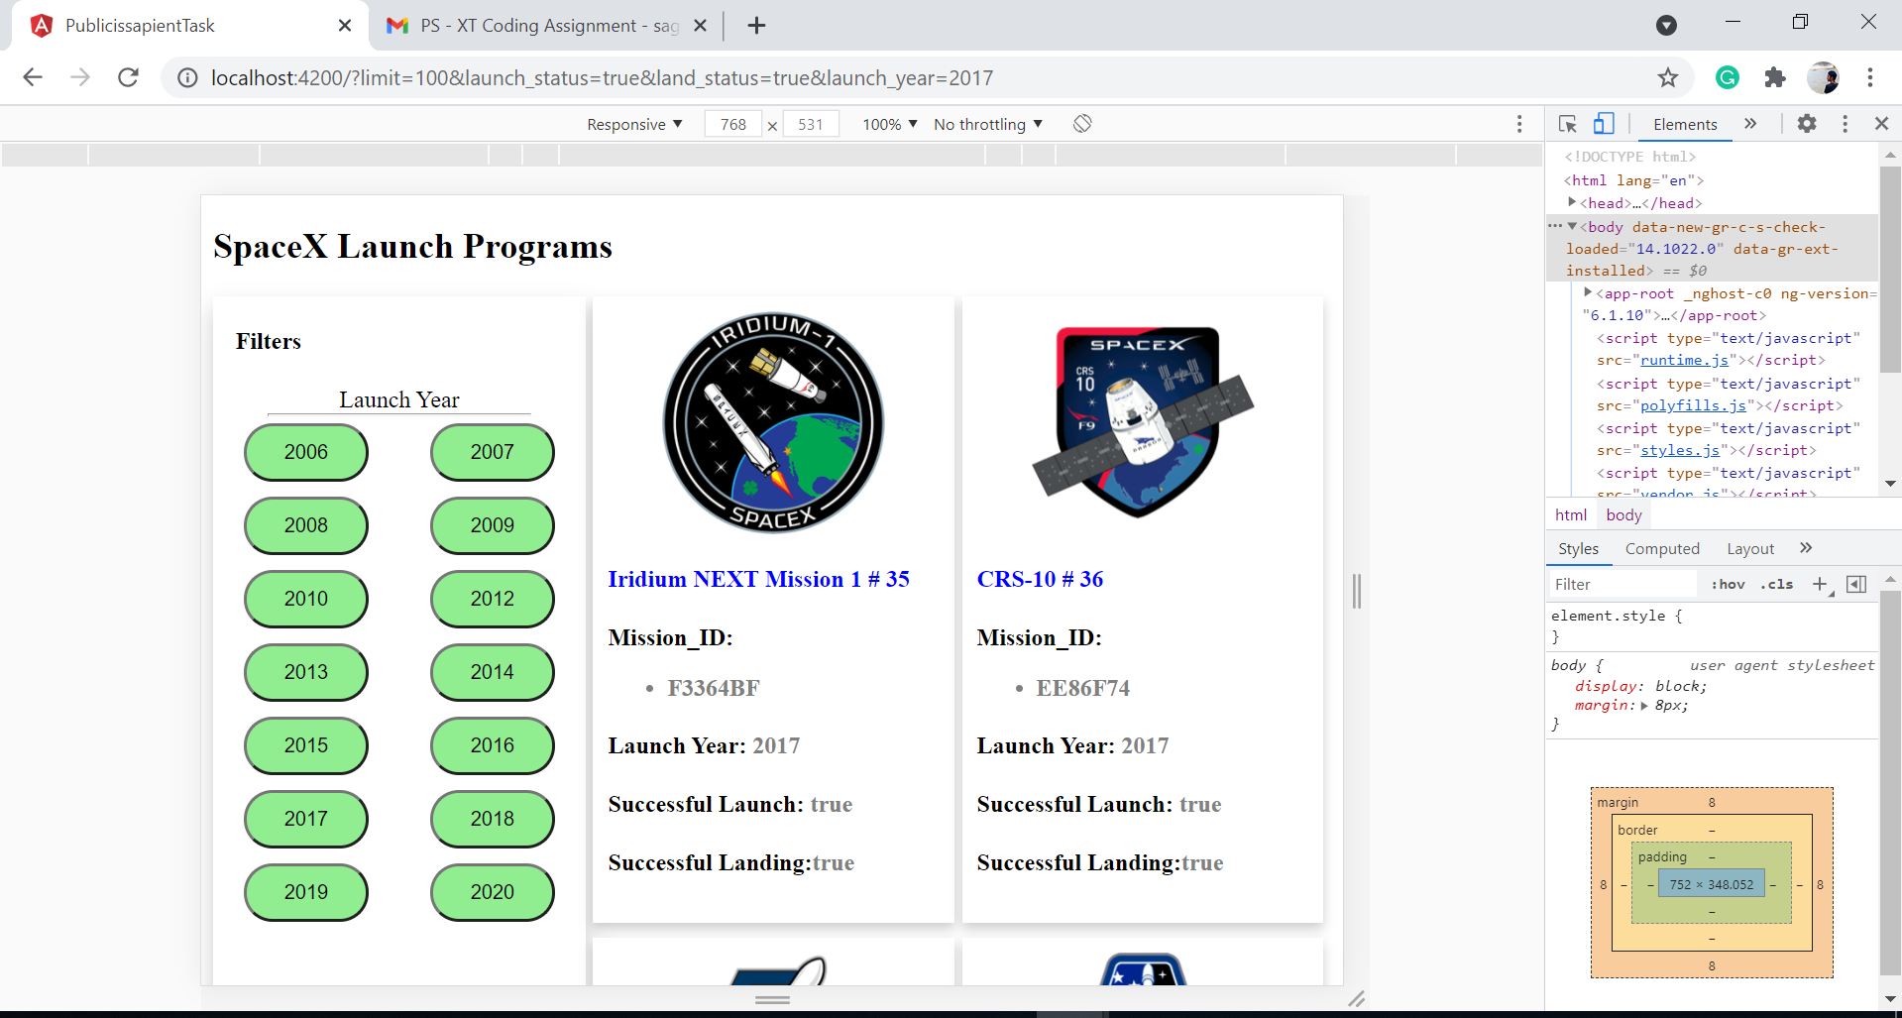
Task: Click the .cls class editor icon
Action: point(1777,584)
